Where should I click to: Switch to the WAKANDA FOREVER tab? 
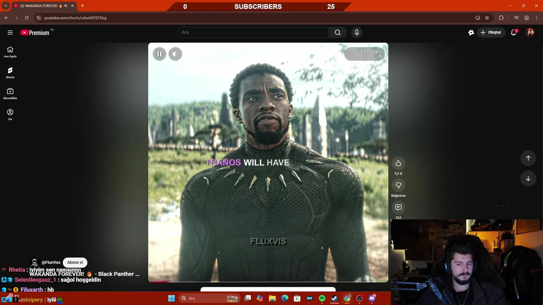tap(41, 6)
